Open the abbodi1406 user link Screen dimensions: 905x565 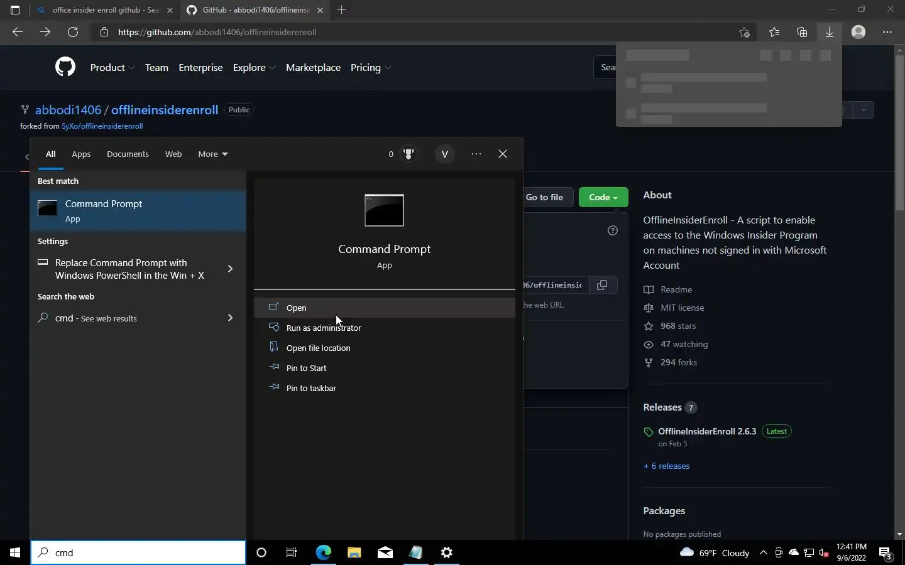[x=68, y=110]
